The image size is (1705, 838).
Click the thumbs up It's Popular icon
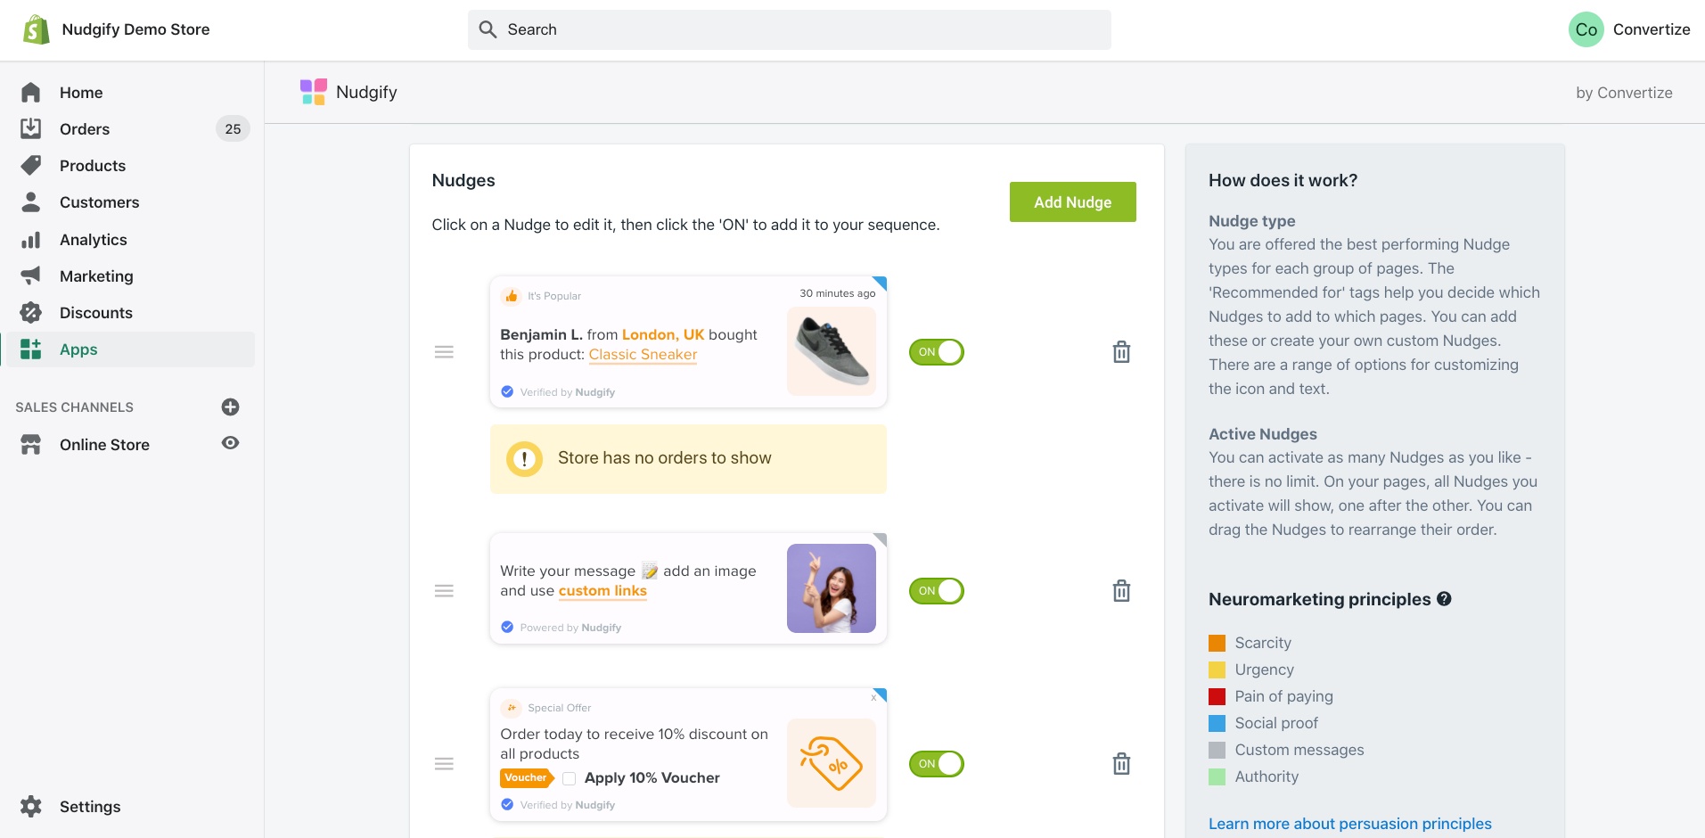click(511, 296)
